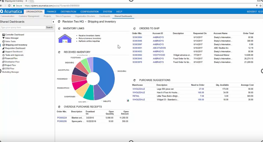Open CRM Flow in sidebar
This screenshot has width=263, height=142.
coord(10,69)
